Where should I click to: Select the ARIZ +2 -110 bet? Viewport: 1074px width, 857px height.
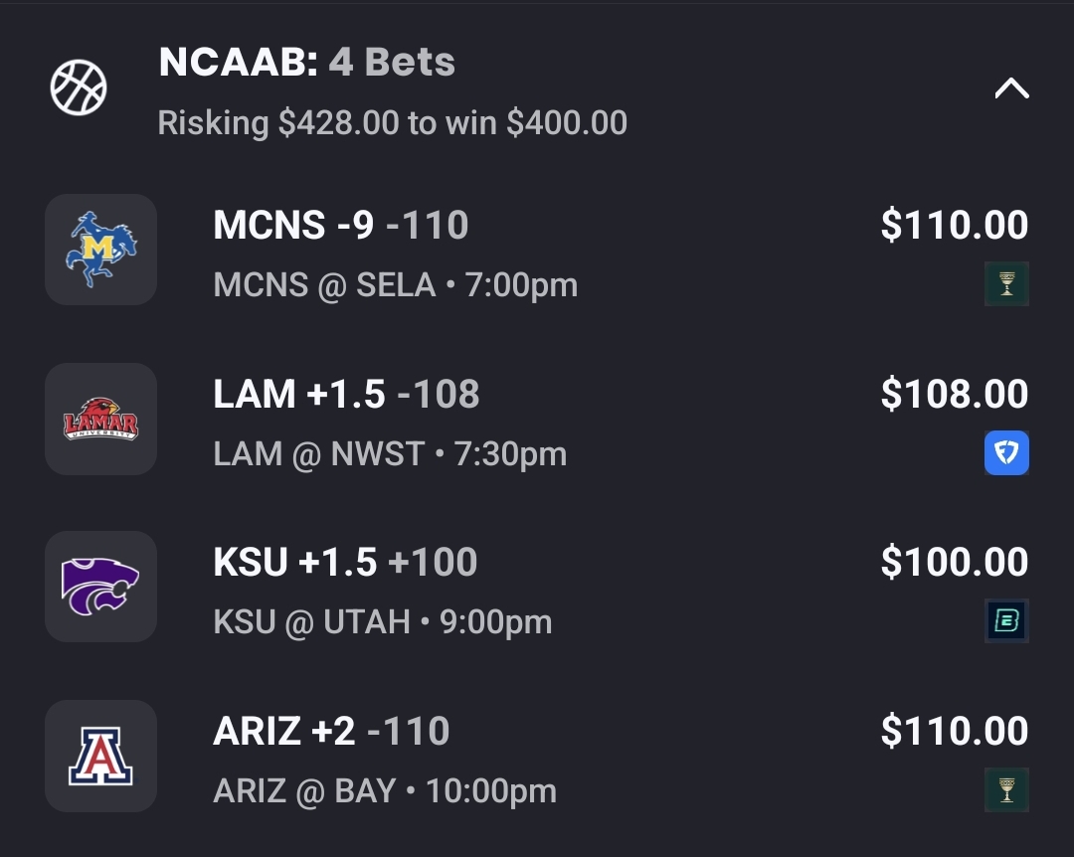[331, 732]
